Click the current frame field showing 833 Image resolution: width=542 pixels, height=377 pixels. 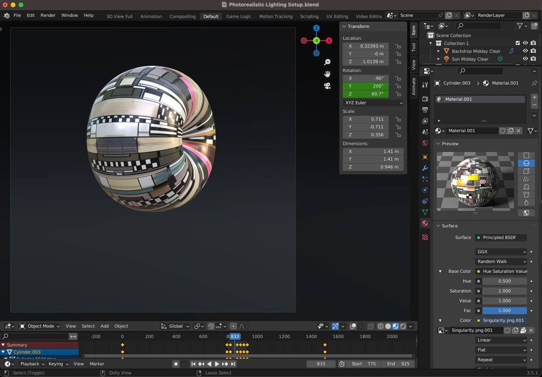321,364
